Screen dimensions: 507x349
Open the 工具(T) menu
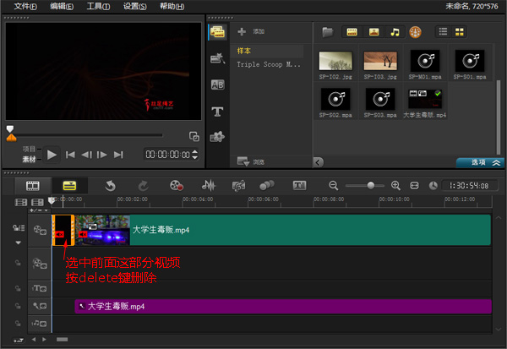pos(98,6)
